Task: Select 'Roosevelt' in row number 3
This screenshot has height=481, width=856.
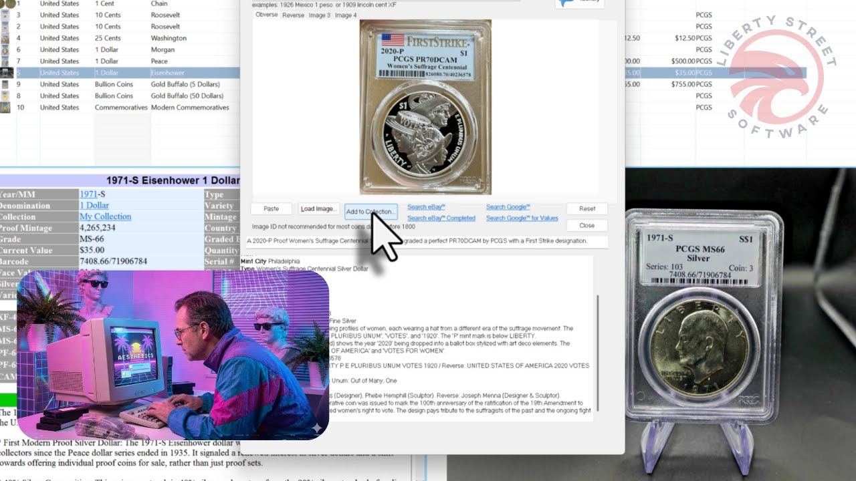Action: coord(165,15)
